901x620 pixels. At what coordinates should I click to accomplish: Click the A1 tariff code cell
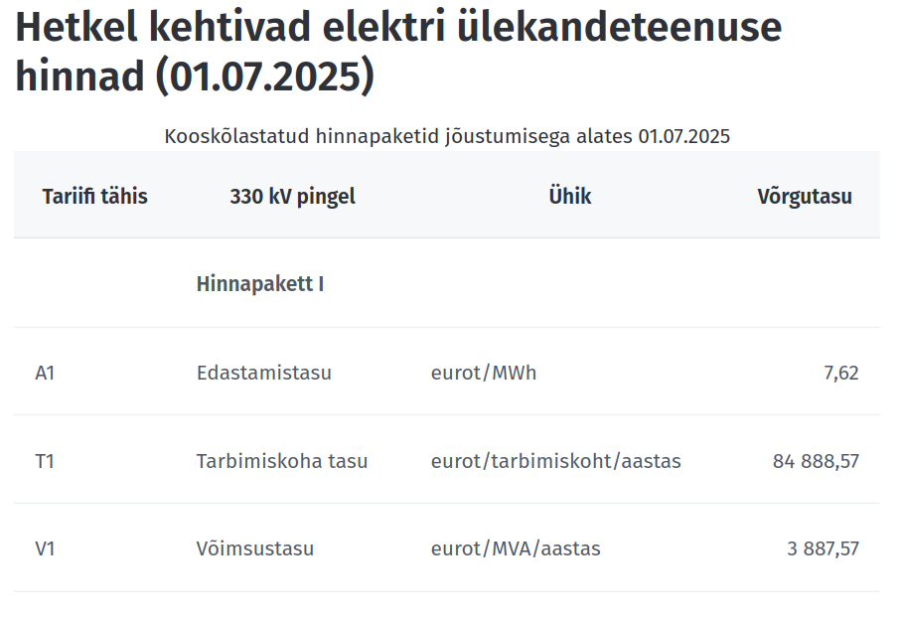point(45,373)
